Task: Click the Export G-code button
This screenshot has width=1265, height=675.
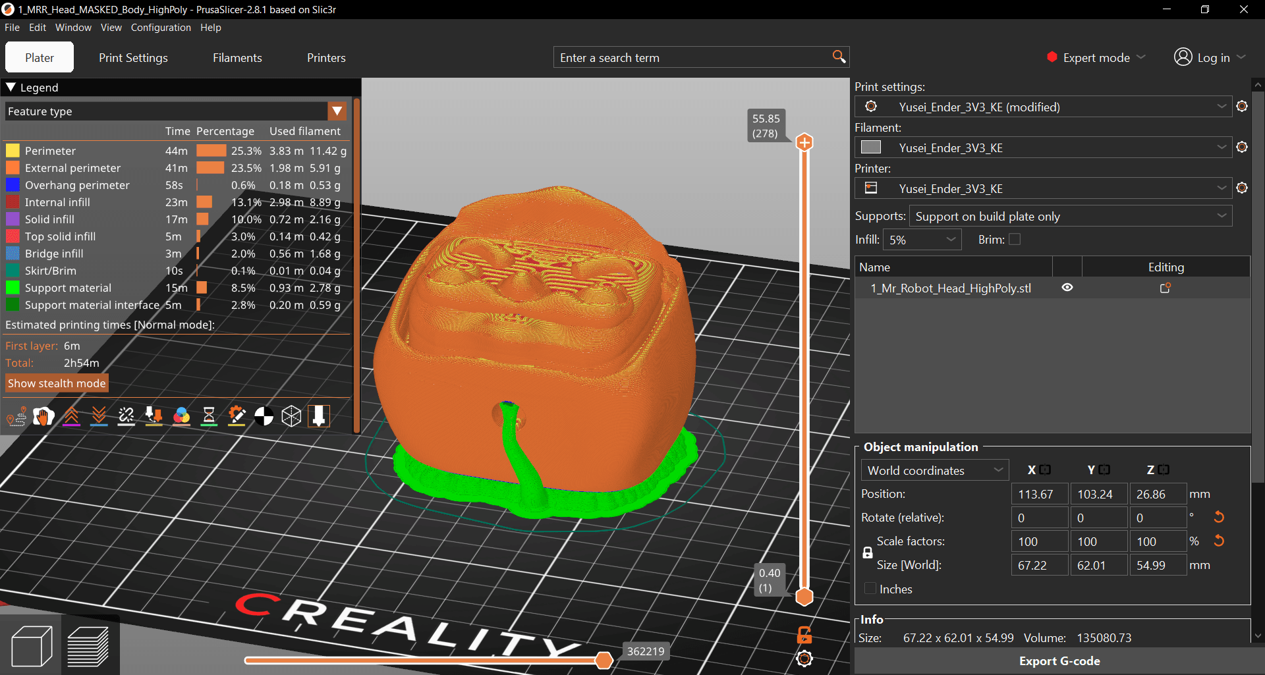Action: [1059, 661]
